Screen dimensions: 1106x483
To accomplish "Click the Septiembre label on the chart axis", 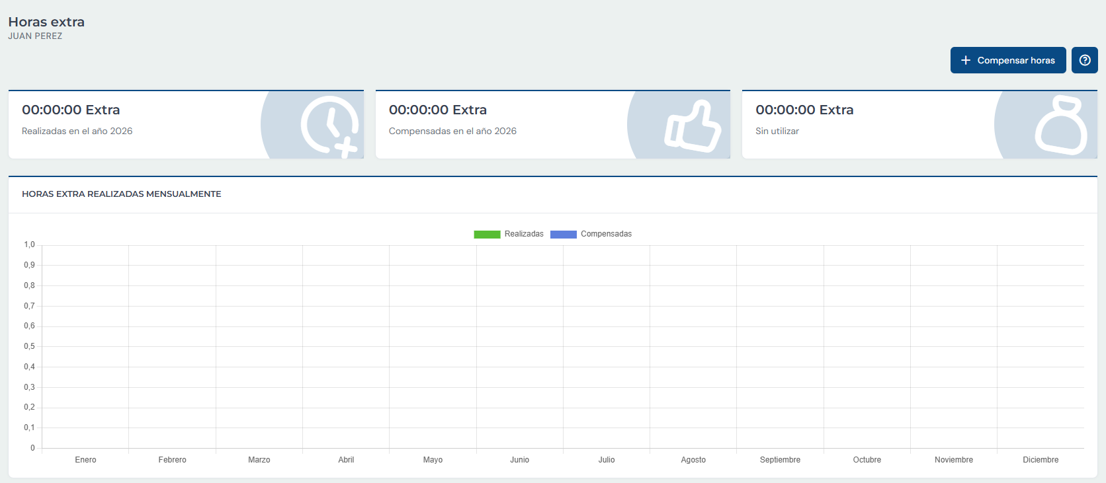I will [x=780, y=460].
